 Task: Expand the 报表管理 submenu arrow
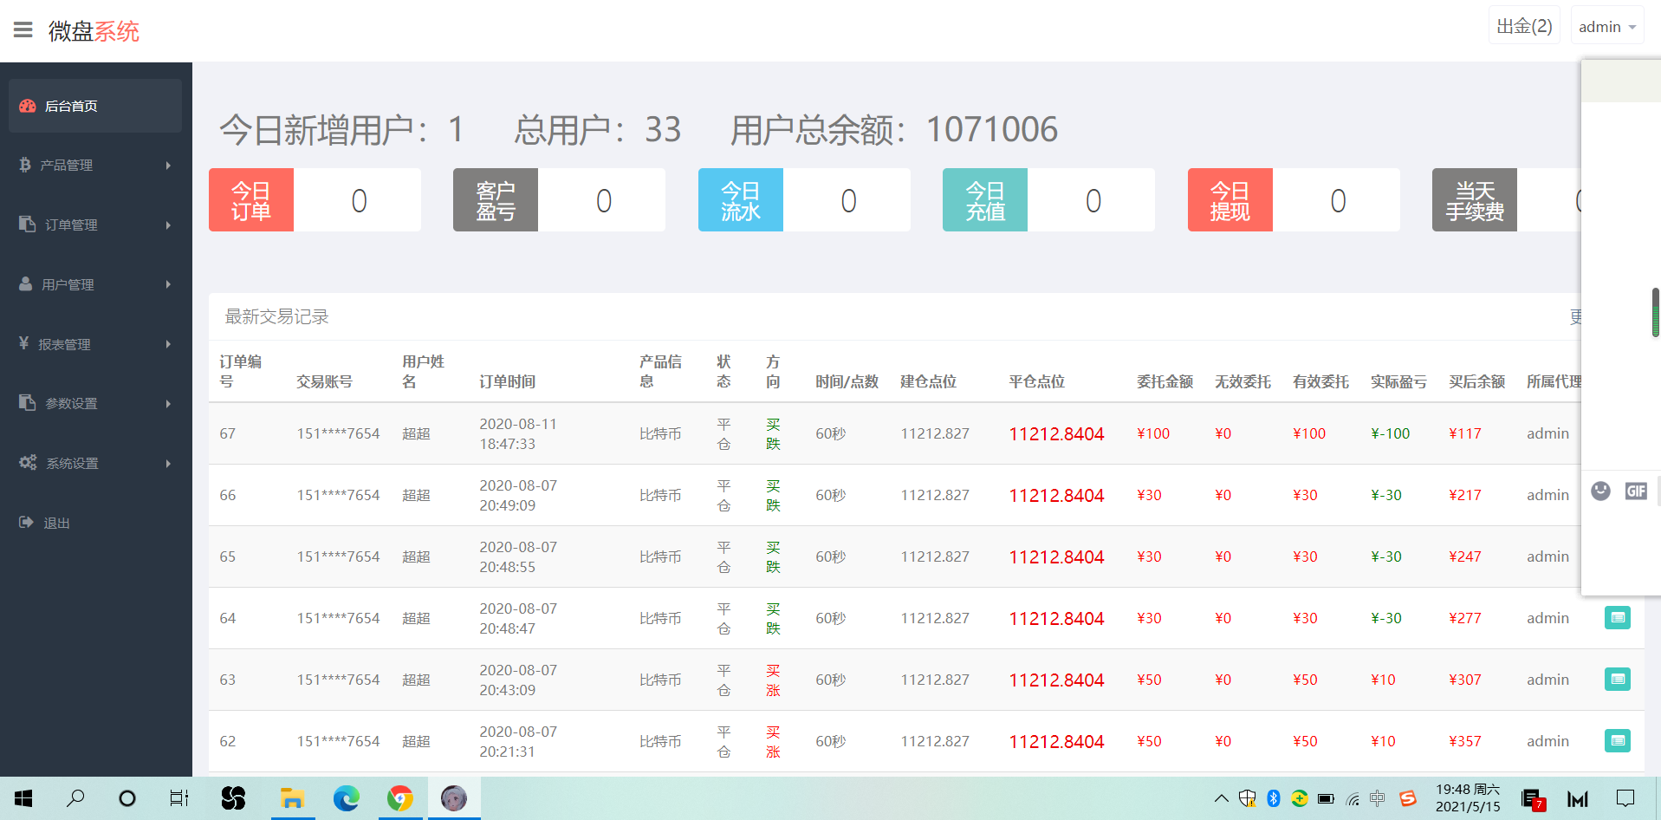pos(168,344)
